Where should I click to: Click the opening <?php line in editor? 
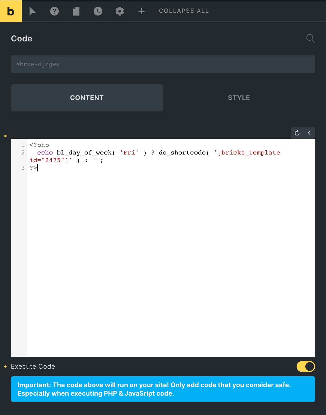point(39,145)
